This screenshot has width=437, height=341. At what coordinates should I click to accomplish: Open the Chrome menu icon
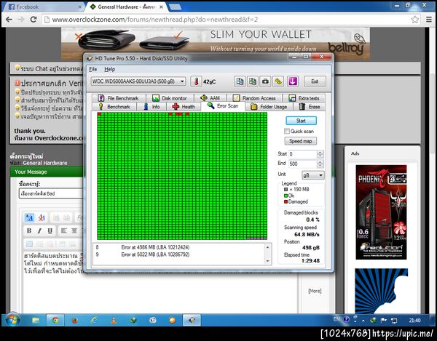(x=429, y=20)
